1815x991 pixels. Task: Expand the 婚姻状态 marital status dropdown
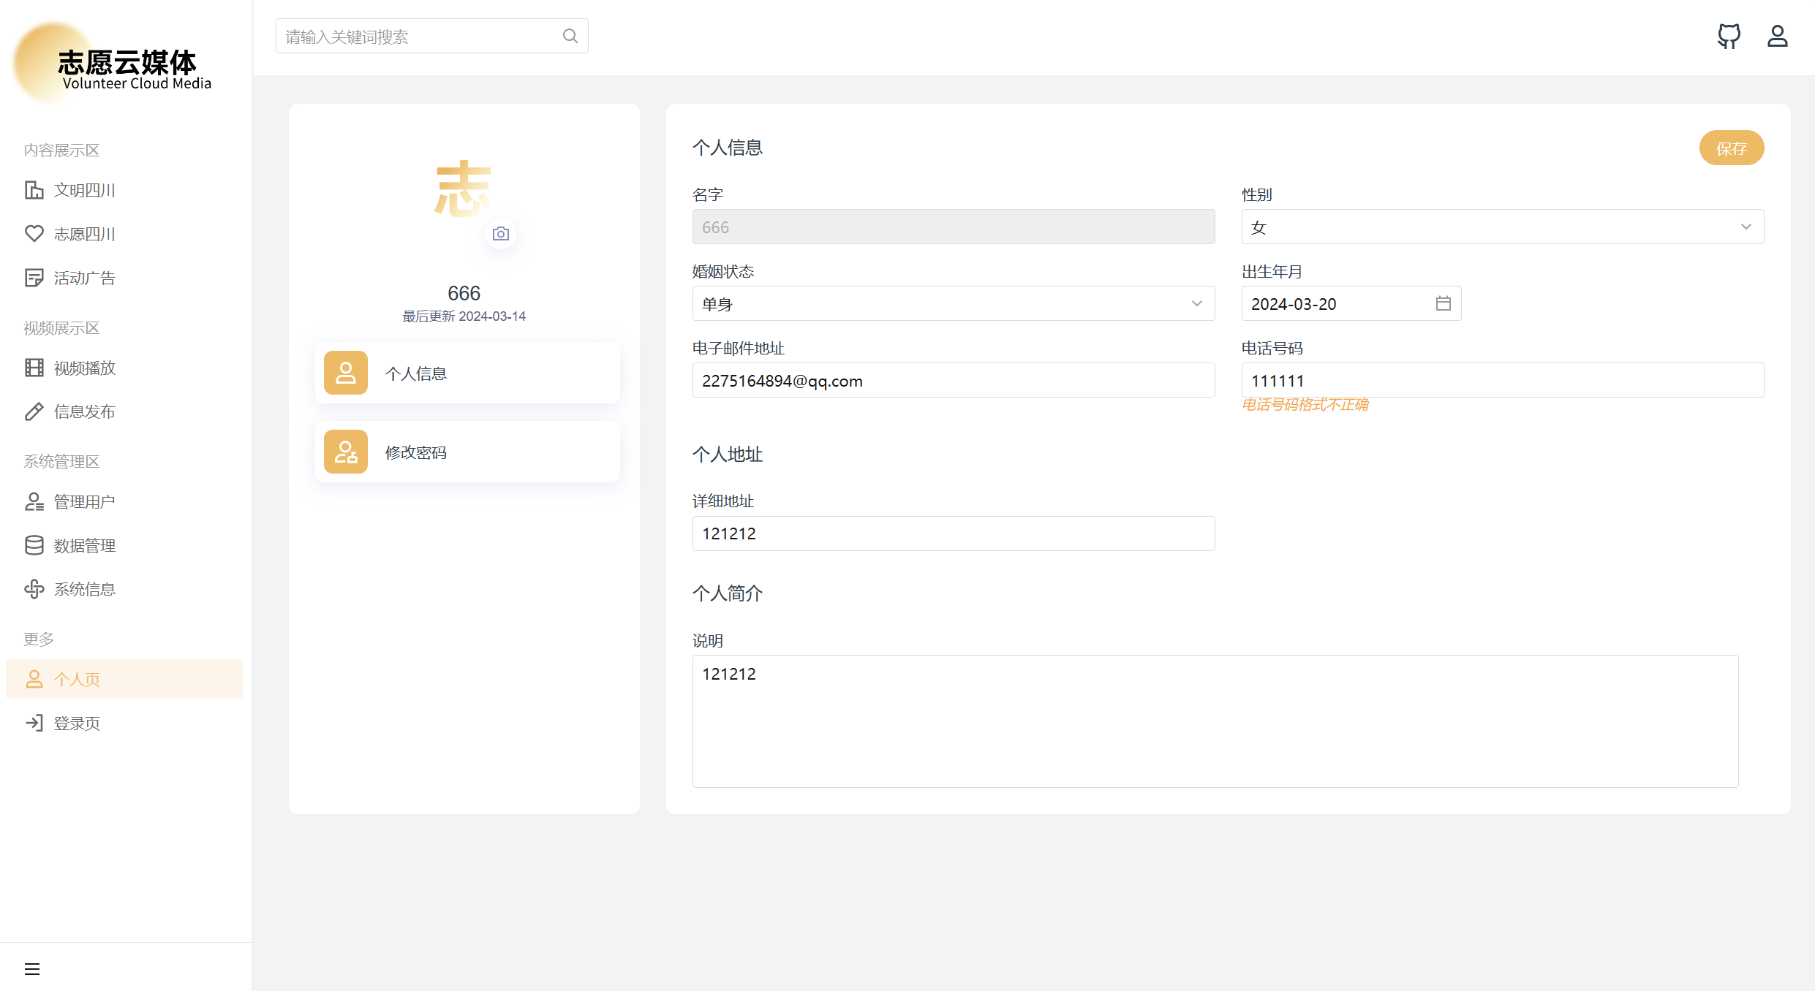point(953,303)
